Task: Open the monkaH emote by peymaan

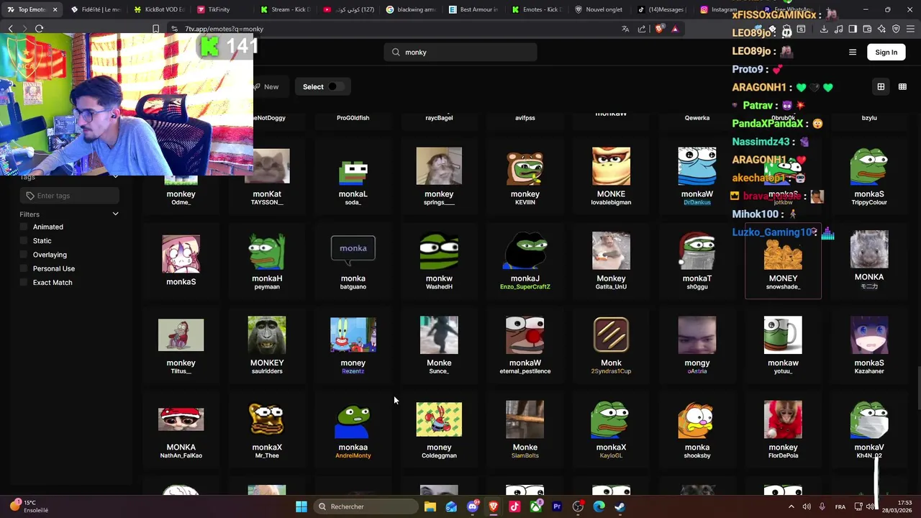Action: pos(267,262)
